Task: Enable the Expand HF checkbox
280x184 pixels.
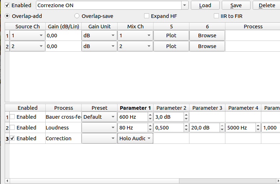Action: click(x=147, y=16)
